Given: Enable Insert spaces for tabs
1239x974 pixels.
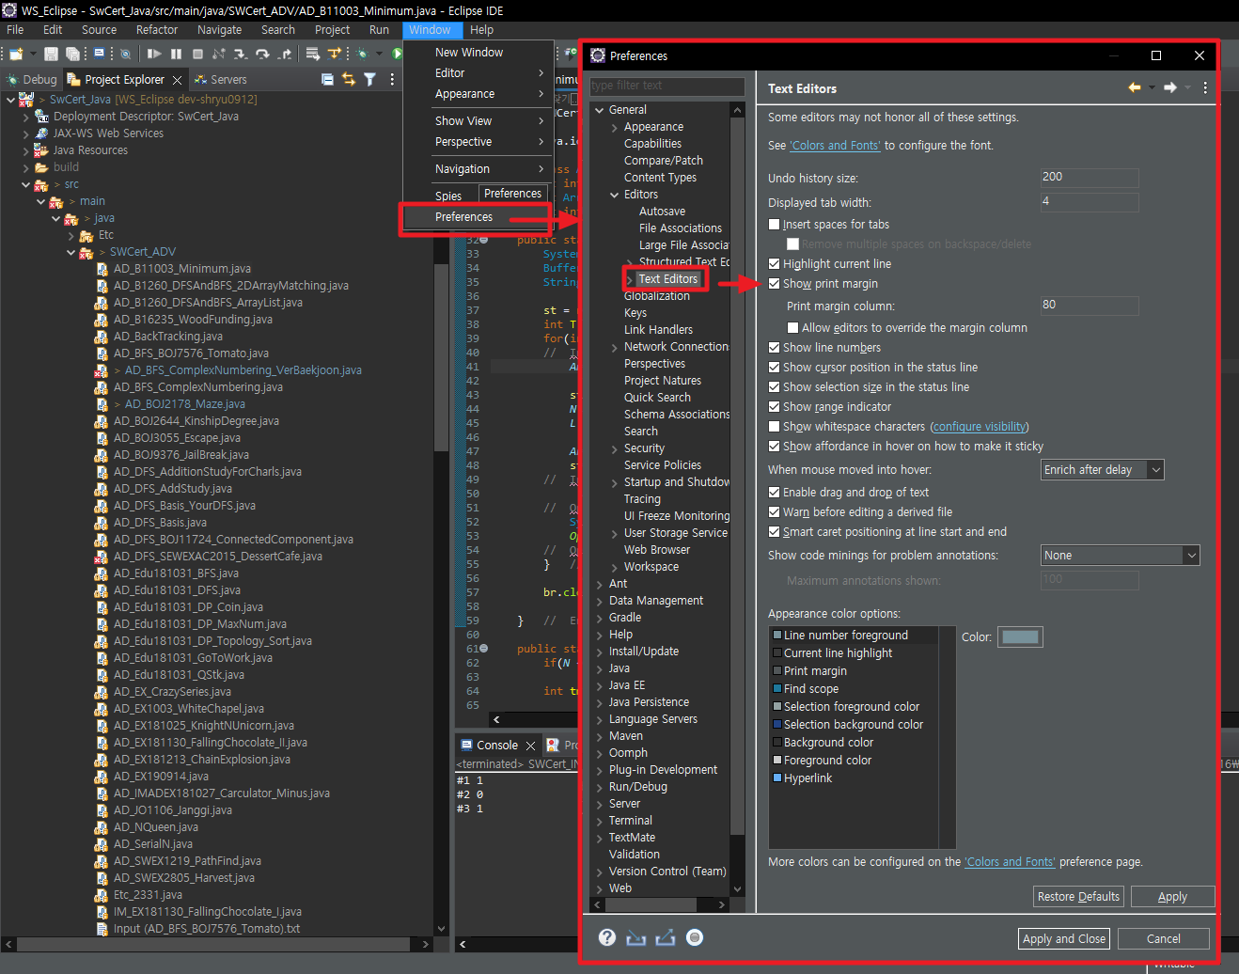Looking at the screenshot, I should click(x=775, y=225).
